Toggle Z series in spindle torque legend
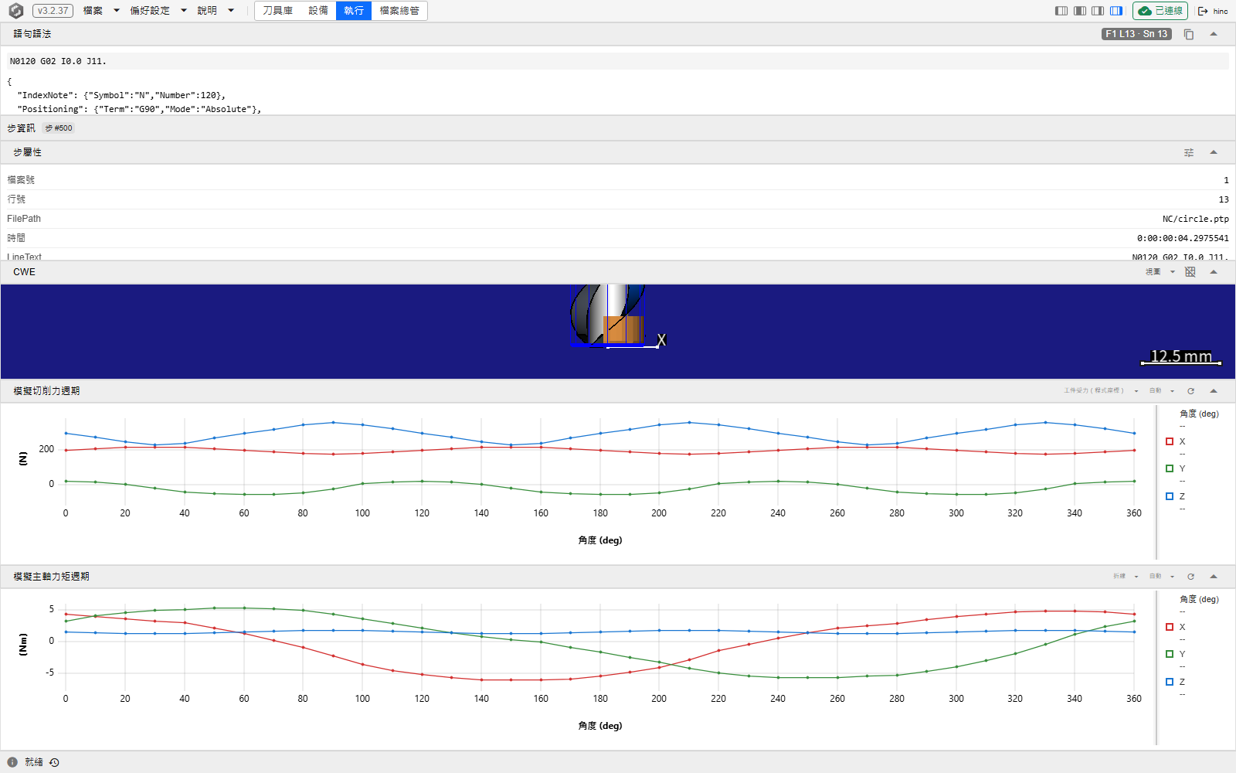The width and height of the screenshot is (1236, 773). (x=1176, y=682)
